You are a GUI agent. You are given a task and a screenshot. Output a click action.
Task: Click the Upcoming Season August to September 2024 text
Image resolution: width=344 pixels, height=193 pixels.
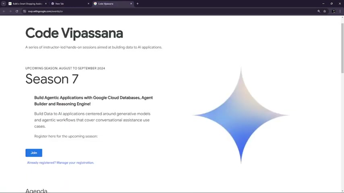tap(65, 68)
